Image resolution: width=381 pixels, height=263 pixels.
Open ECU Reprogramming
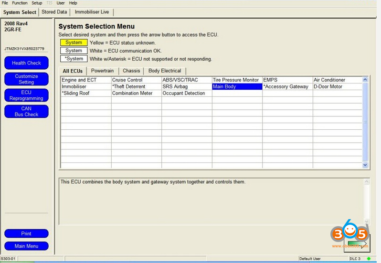coord(26,95)
